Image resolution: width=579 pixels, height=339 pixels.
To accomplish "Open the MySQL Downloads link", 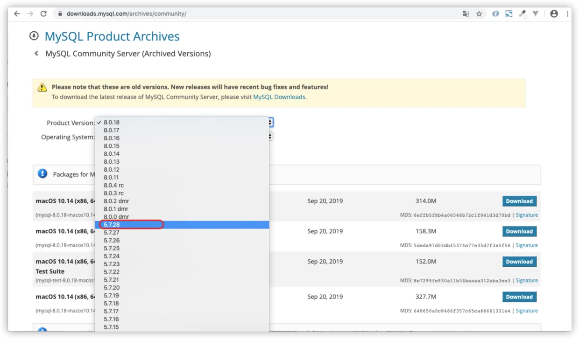I will (279, 97).
